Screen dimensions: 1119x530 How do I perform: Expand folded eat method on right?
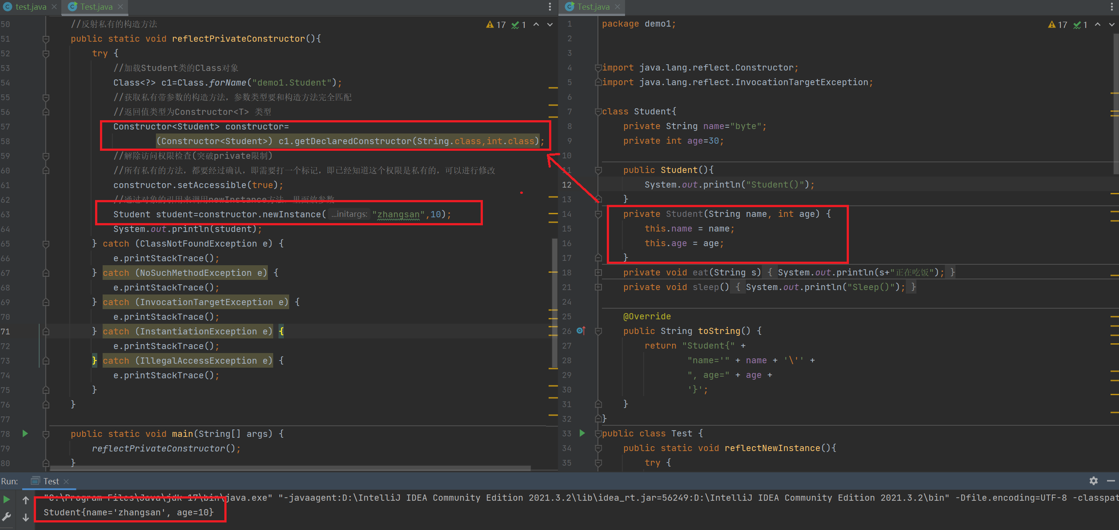pos(598,272)
